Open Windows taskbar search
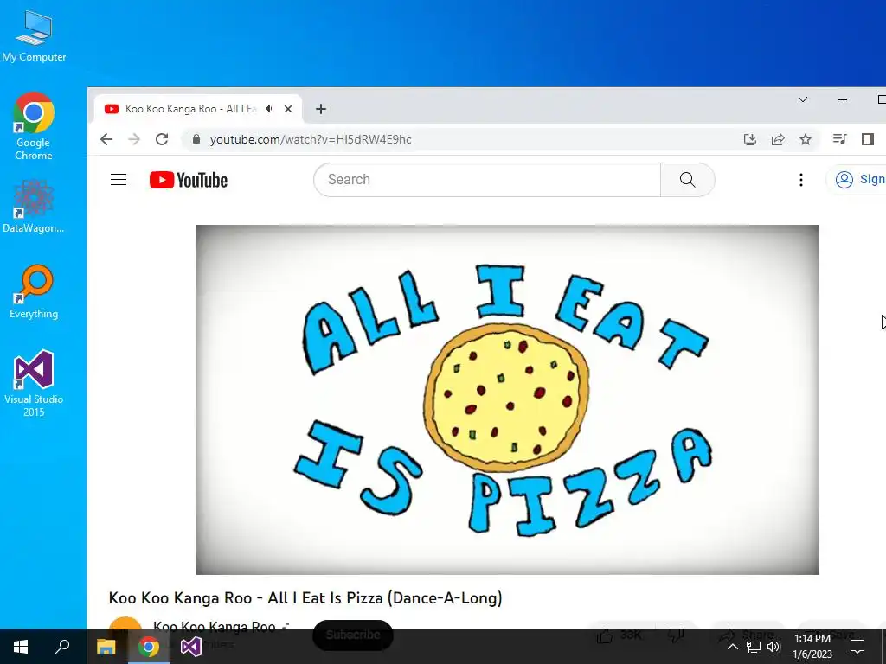 click(62, 647)
